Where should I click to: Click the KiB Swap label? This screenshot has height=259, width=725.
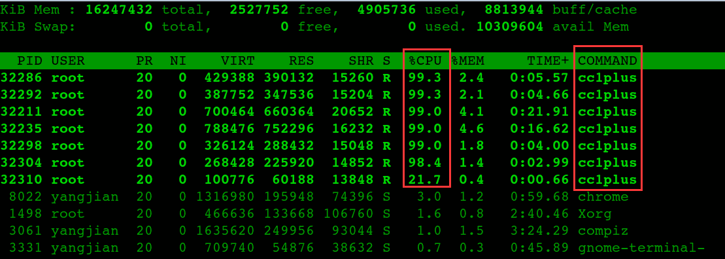[x=39, y=26]
